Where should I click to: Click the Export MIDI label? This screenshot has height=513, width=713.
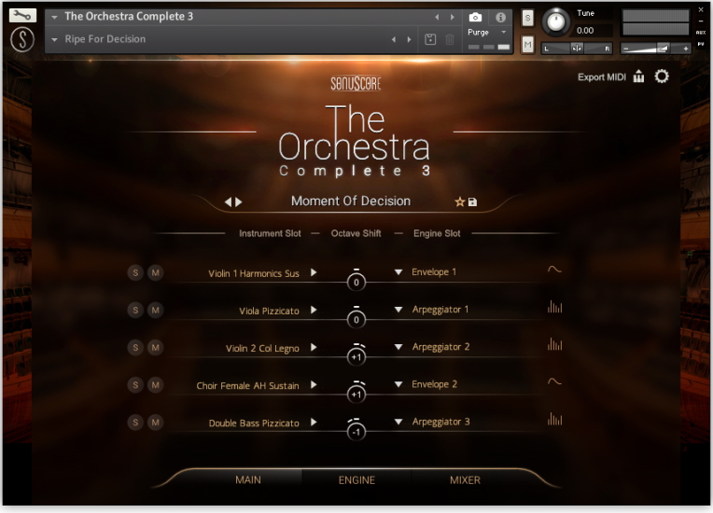602,76
